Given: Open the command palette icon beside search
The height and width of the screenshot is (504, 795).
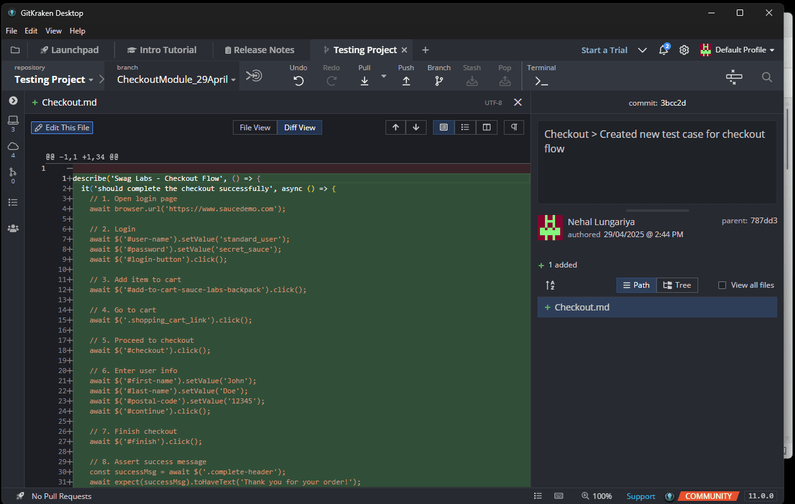Looking at the screenshot, I should pos(734,77).
